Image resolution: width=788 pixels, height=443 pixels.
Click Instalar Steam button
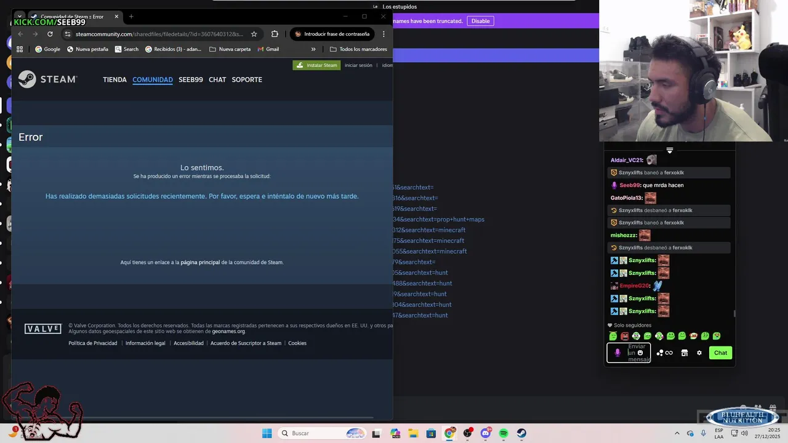tap(316, 65)
